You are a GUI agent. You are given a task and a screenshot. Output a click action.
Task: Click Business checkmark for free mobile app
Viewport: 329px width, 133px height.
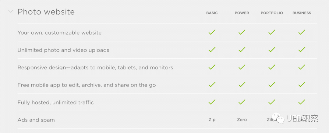[x=302, y=84]
